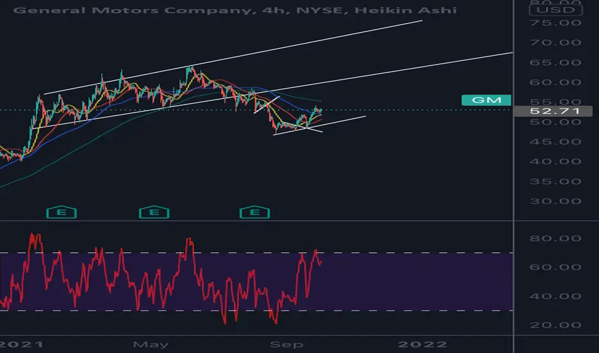Screen dimensions: 599x353
Task: Click the General Motors Company chart title
Action: point(235,10)
